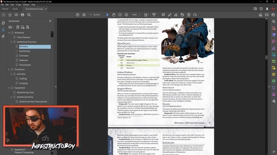Open the Edit menu
This screenshot has height=155, width=277.
[7, 5]
